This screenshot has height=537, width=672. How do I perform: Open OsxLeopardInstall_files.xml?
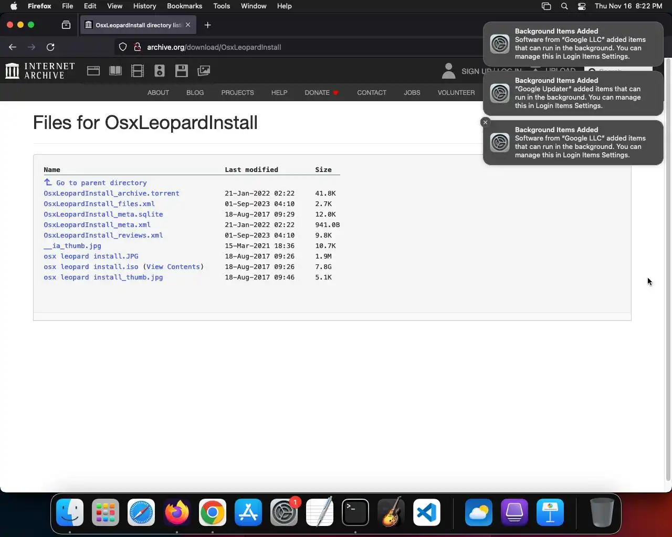(99, 204)
